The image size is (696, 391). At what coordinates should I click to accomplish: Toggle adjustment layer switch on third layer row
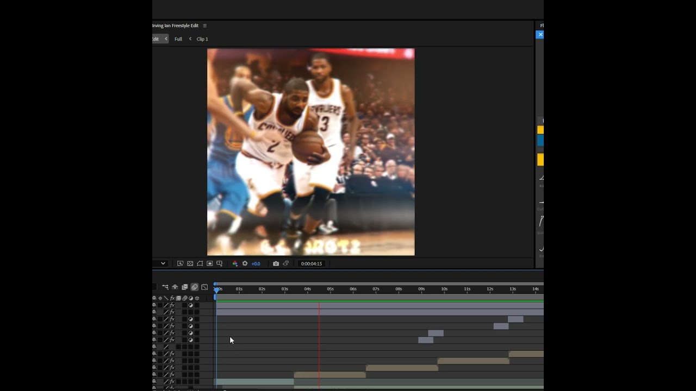pos(190,319)
